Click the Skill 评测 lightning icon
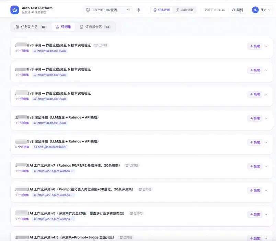276x241 pixels. coord(177,10)
